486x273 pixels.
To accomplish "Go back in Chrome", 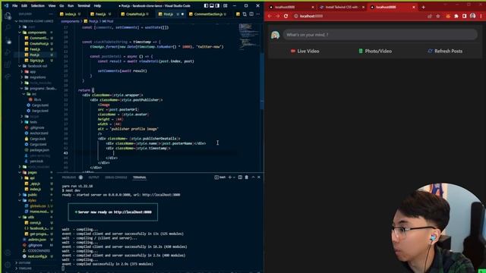I will (x=270, y=16).
